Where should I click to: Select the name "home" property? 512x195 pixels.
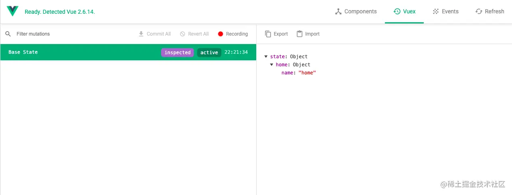(x=299, y=73)
